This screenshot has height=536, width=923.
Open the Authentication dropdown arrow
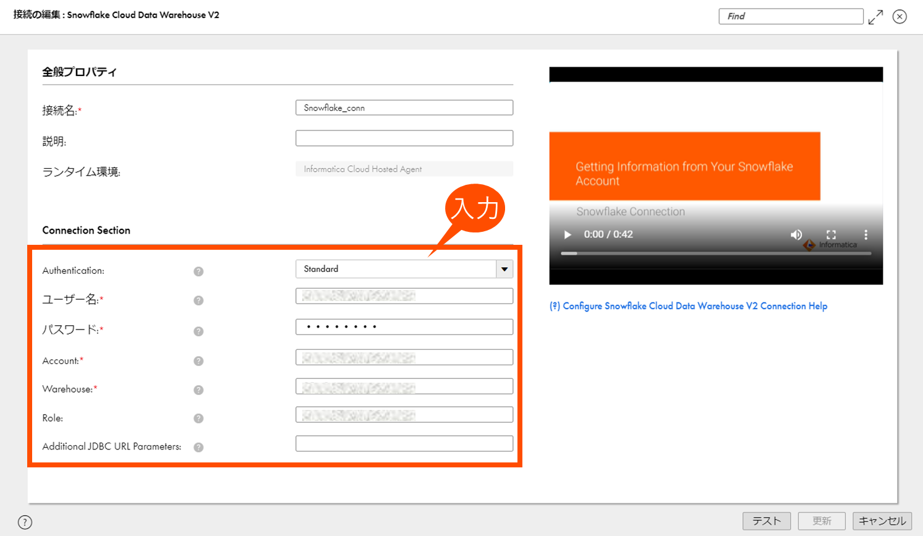pyautogui.click(x=504, y=269)
